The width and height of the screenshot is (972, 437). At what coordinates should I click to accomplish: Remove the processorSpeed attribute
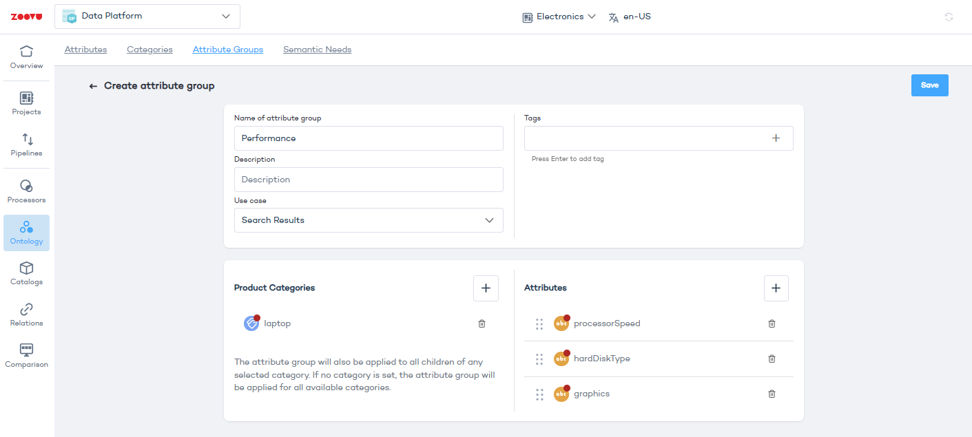point(772,323)
